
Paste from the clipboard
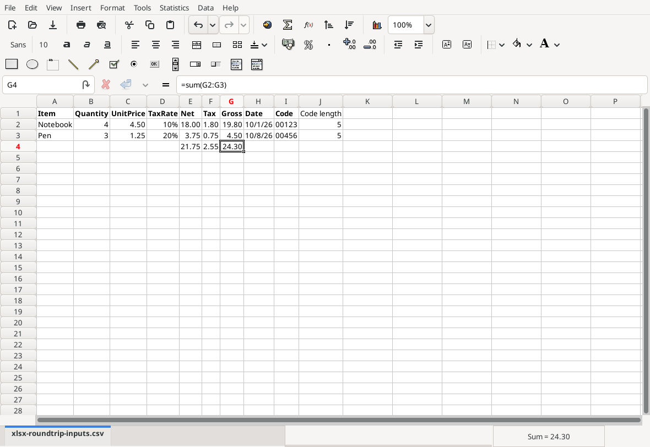pyautogui.click(x=170, y=25)
